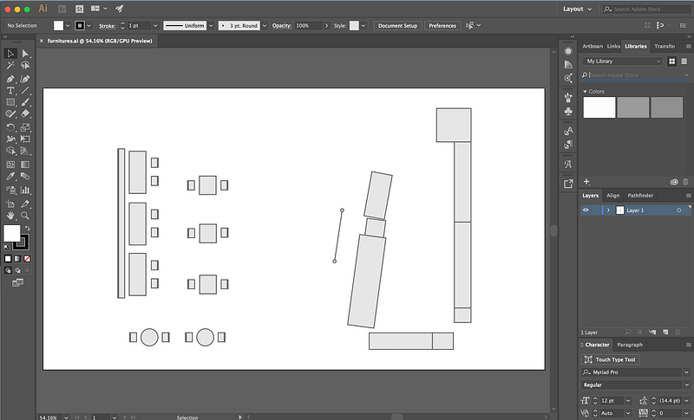
Task: Select the Hand tool
Action: [10, 216]
